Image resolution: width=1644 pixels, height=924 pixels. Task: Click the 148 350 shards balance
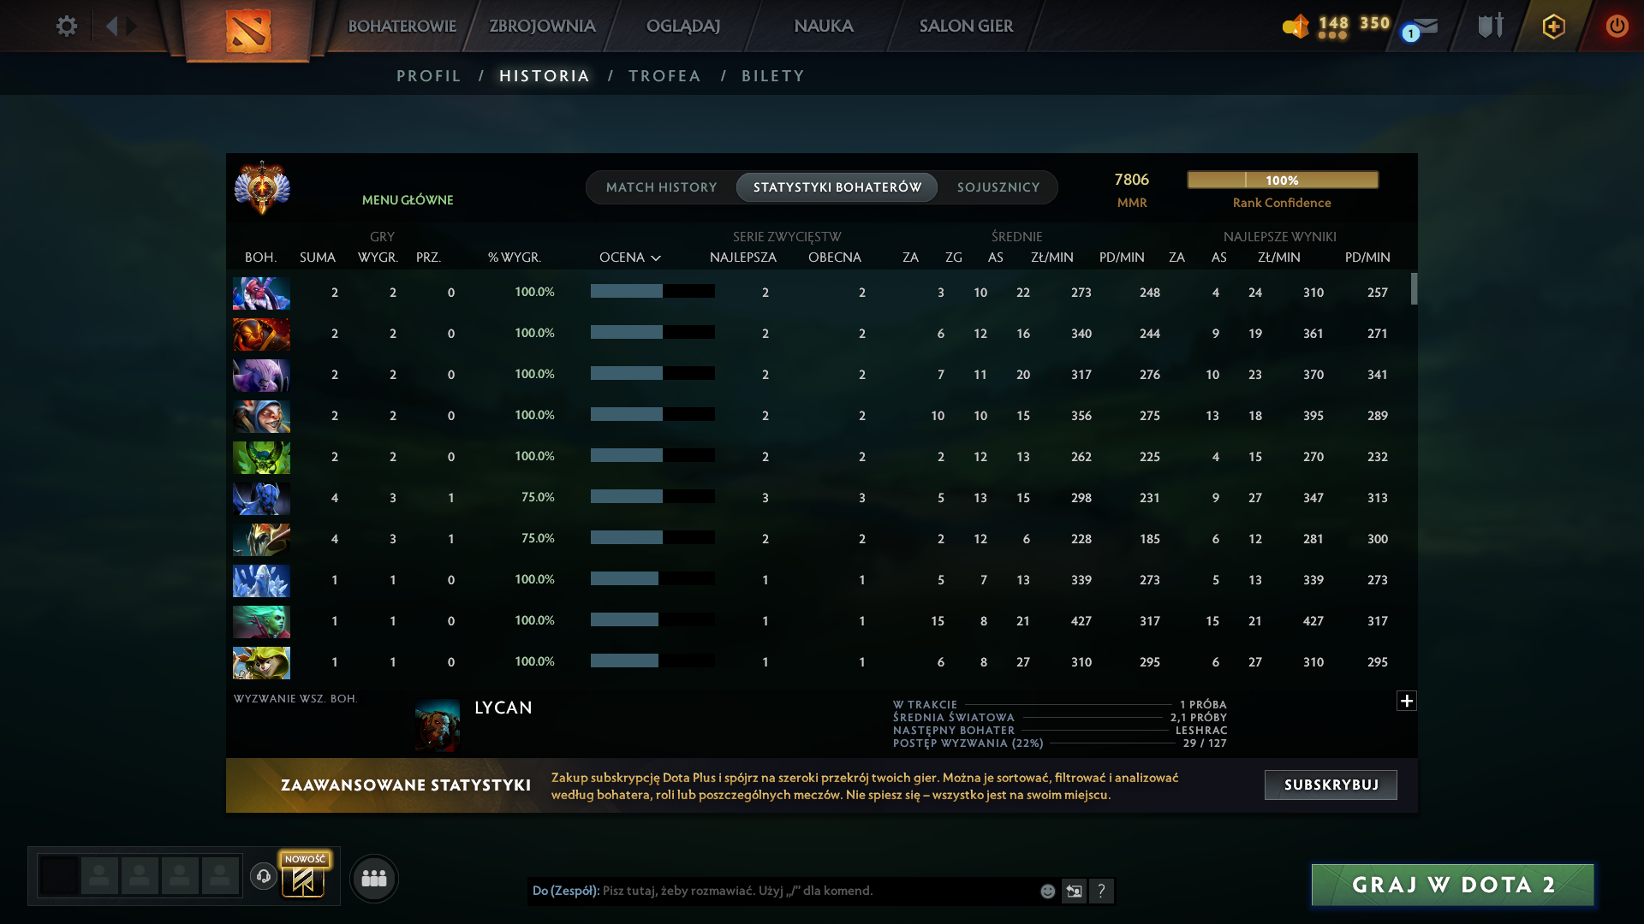pos(1354,23)
